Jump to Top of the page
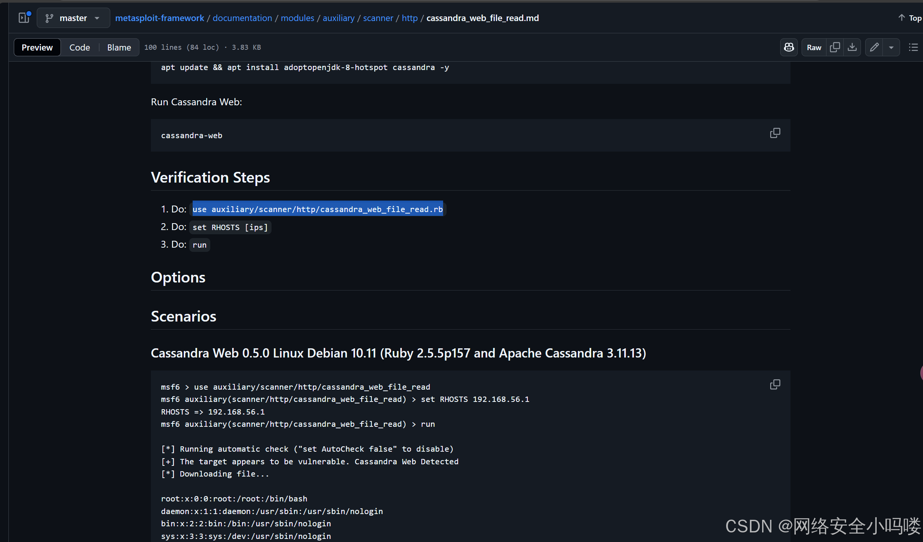 [910, 18]
